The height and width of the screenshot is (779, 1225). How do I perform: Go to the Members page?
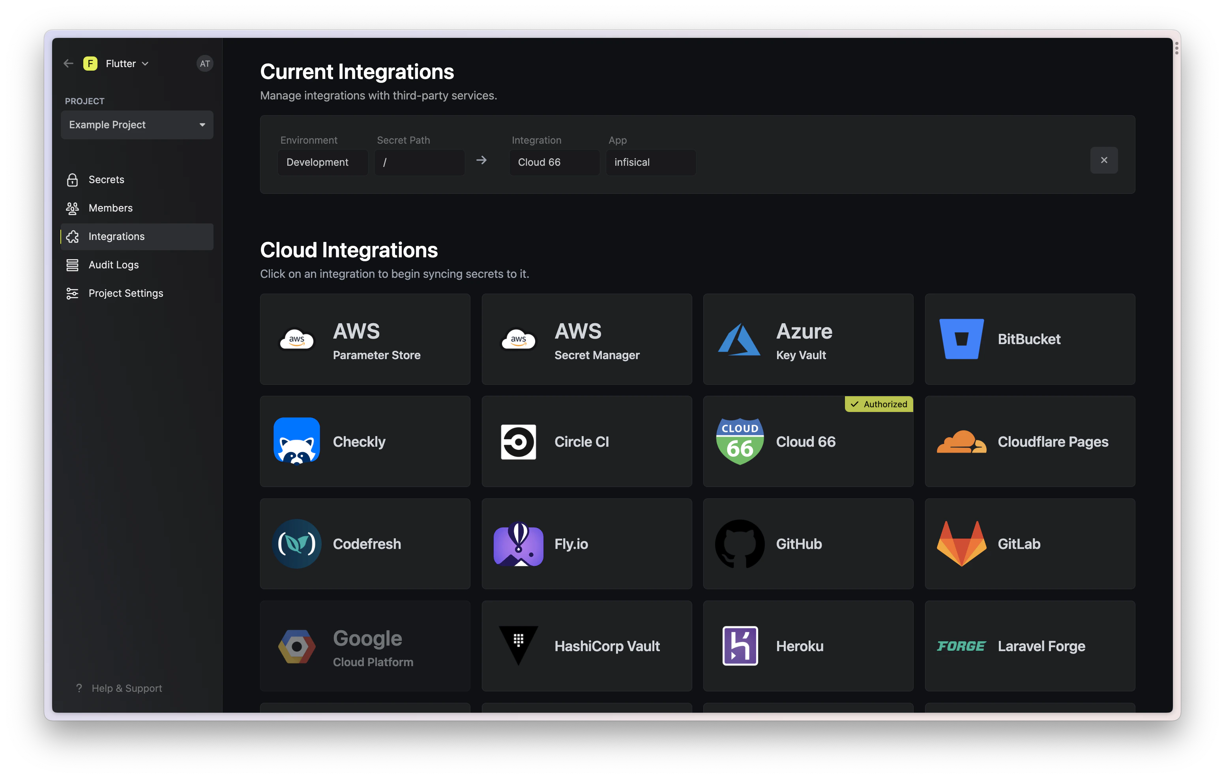[x=137, y=208]
